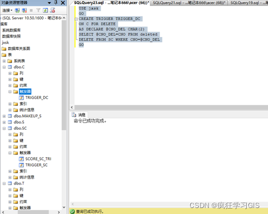Toggle the Object Explorer auto-hide pin

click(x=56, y=3)
